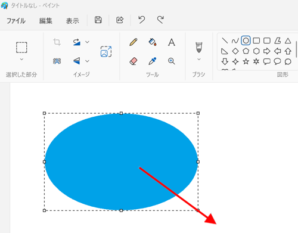Click the Paint app icon in title bar
Screen dimensions: 298x233
(x=4, y=5)
